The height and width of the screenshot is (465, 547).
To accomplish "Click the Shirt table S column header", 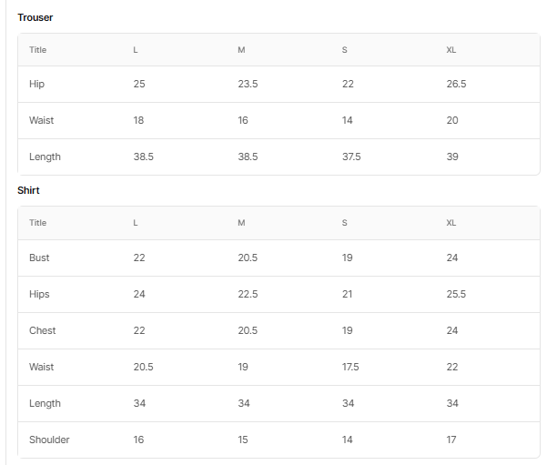I will pyautogui.click(x=345, y=223).
